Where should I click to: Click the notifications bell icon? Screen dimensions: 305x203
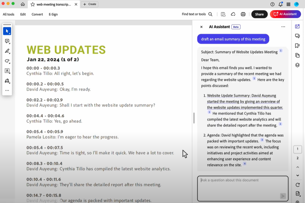point(280,4)
